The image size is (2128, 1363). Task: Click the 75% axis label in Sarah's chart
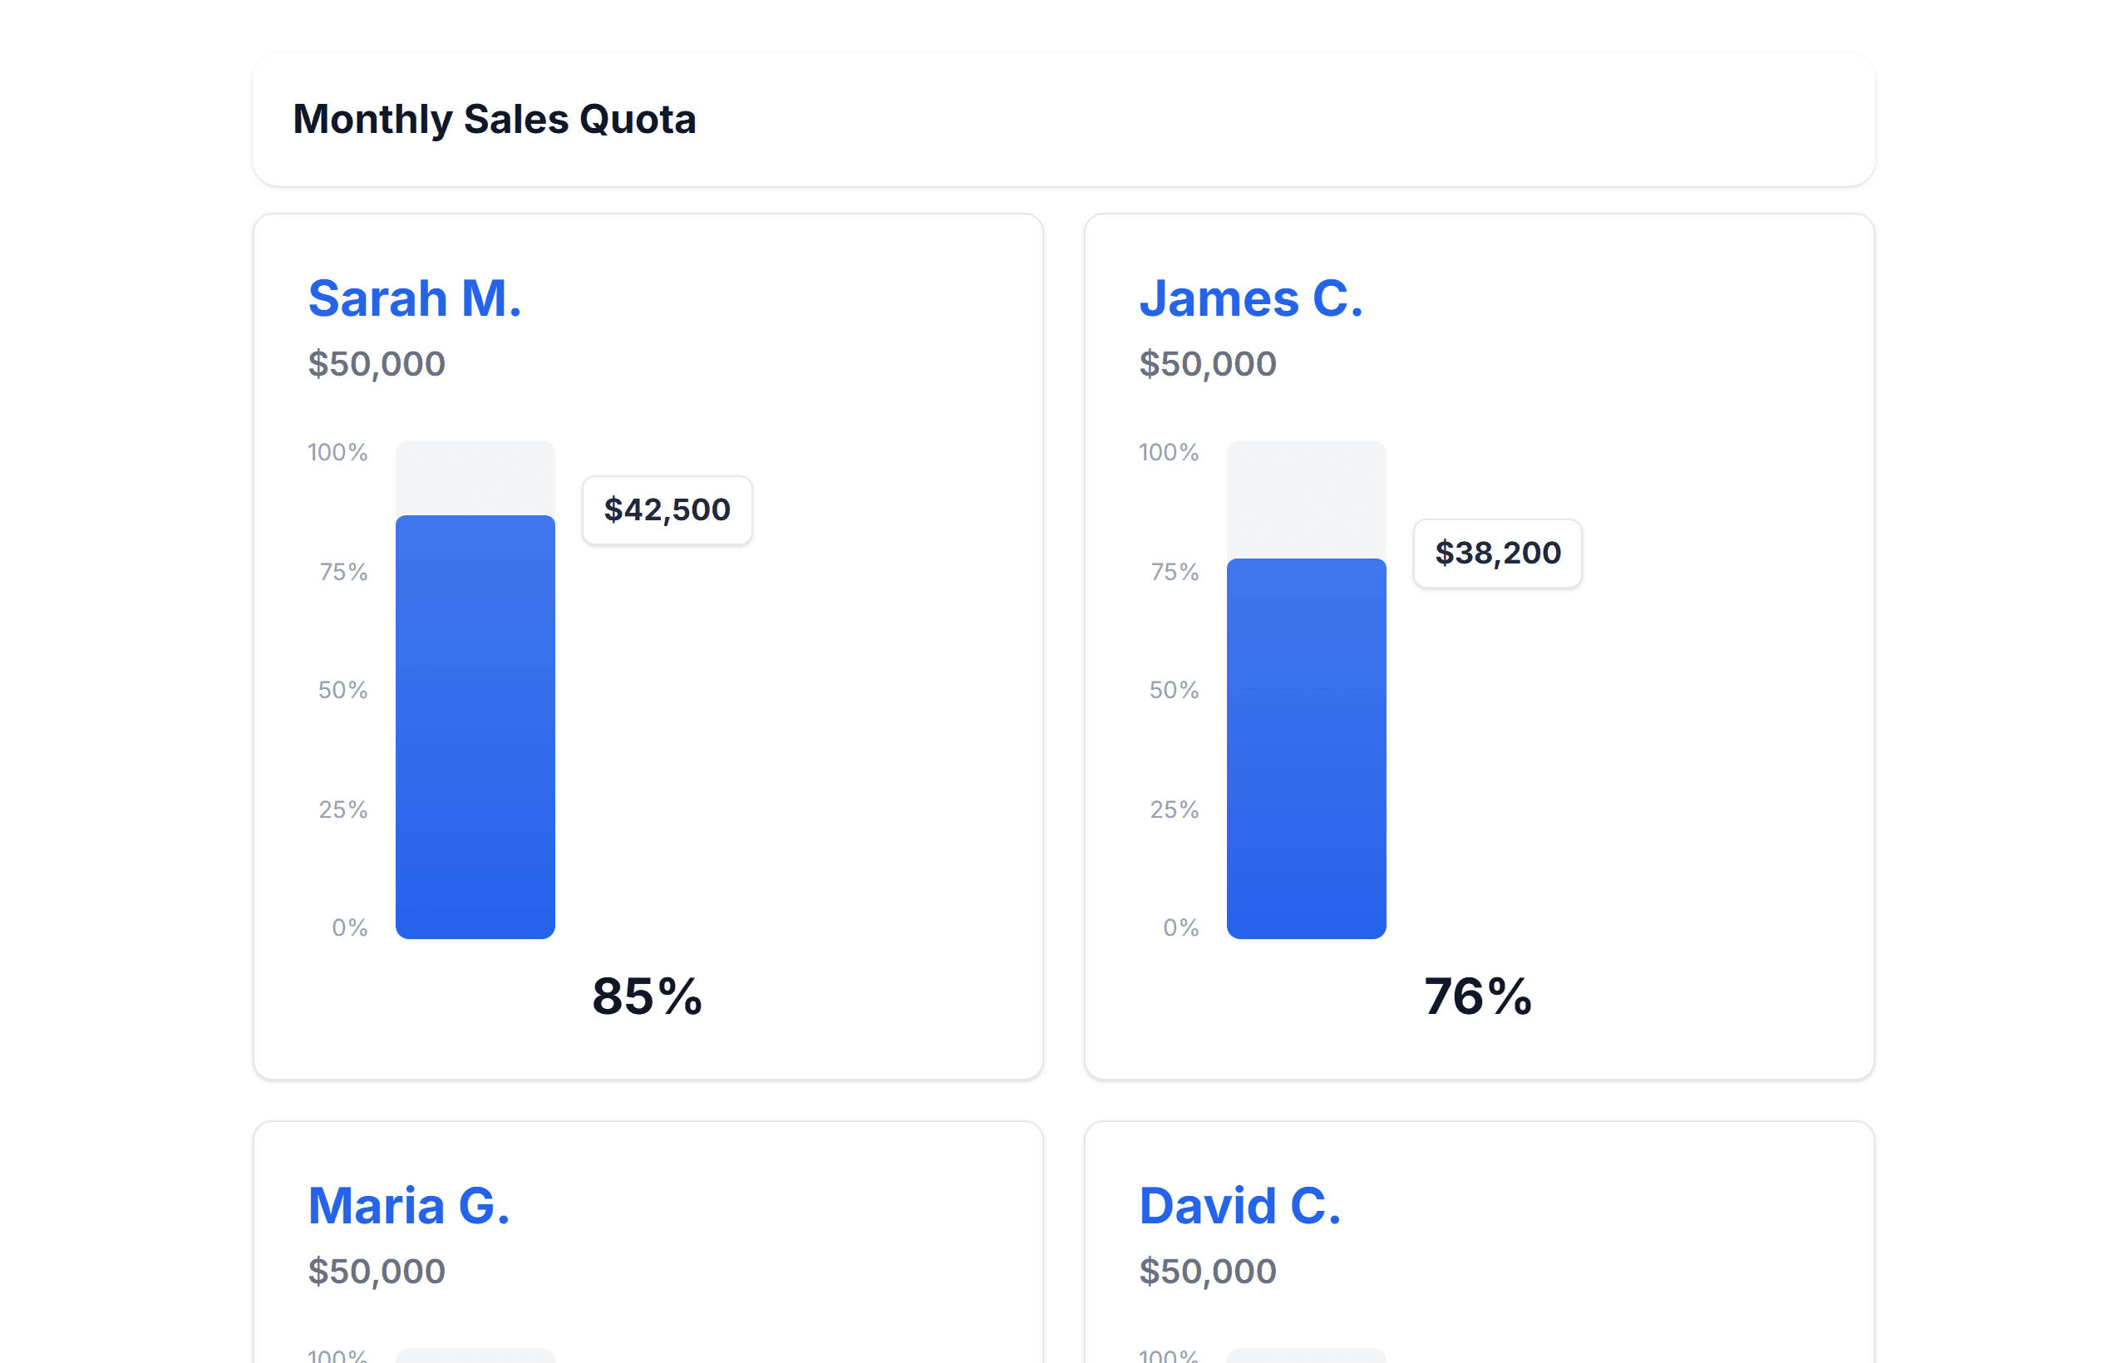pos(343,572)
